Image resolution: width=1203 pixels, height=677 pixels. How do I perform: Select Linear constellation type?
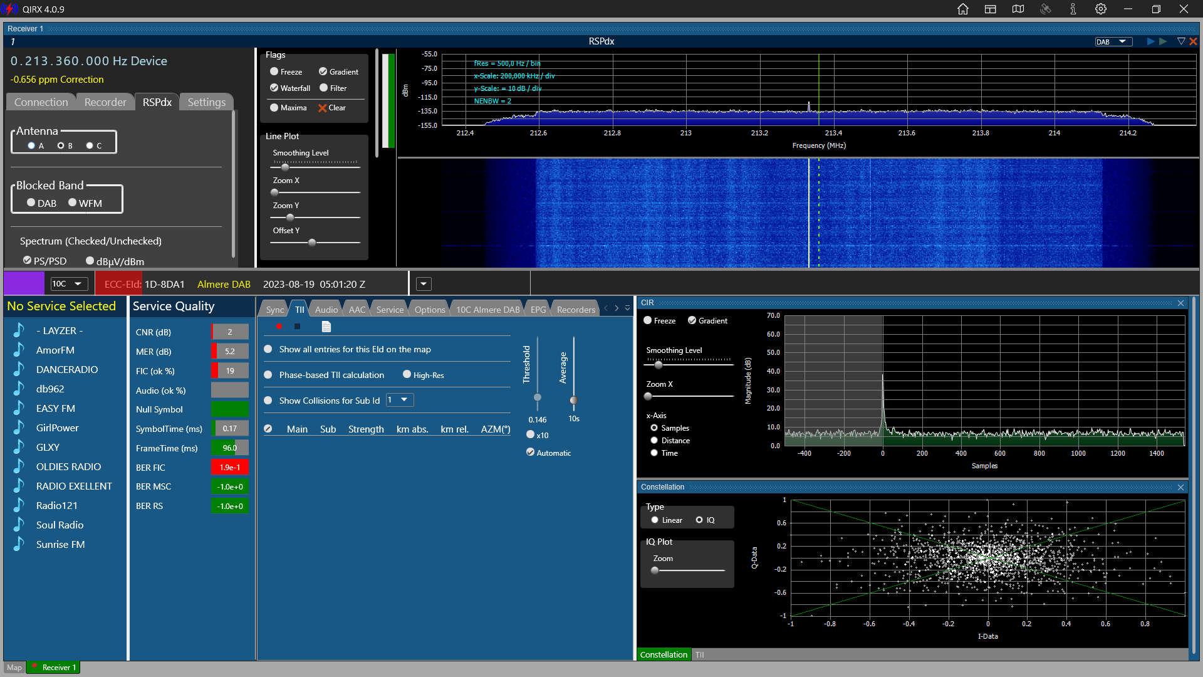point(655,520)
